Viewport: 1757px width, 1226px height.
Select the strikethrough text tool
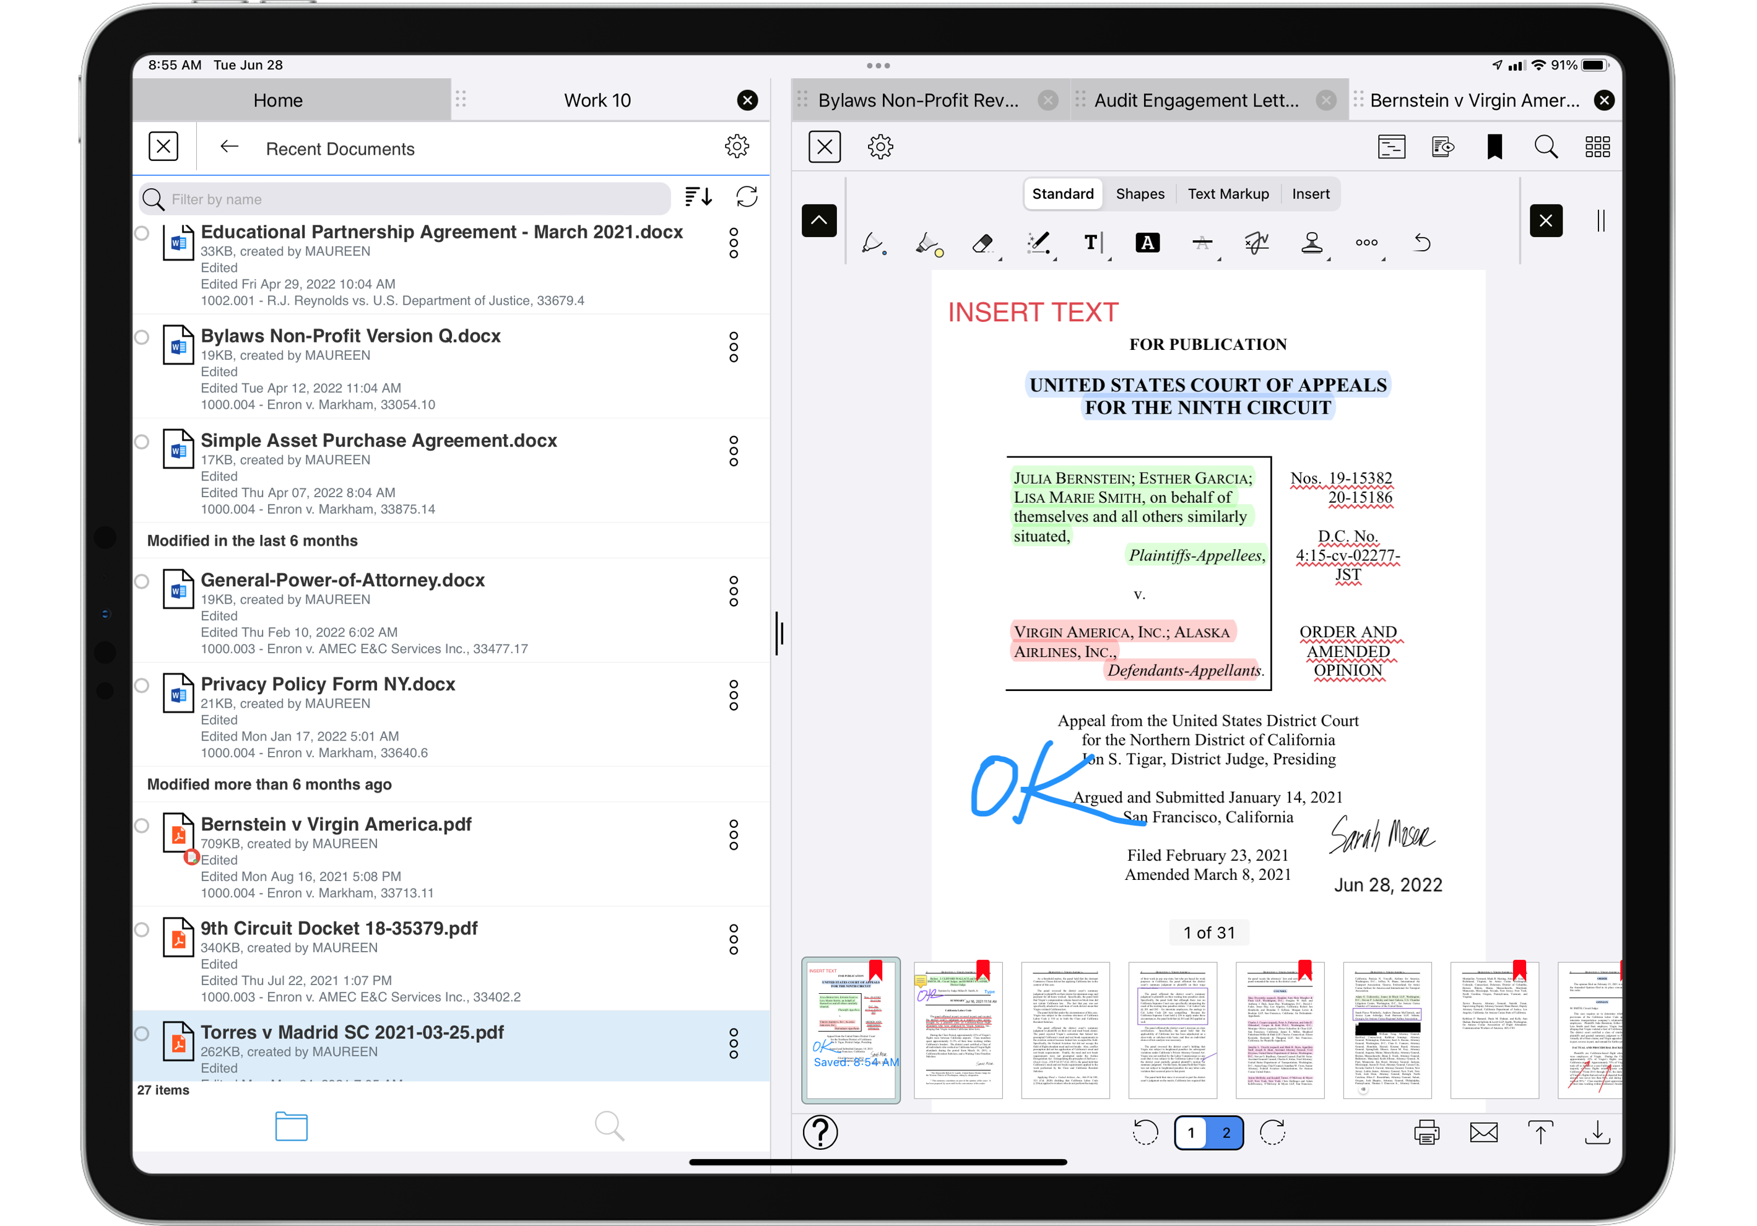pyautogui.click(x=1203, y=243)
